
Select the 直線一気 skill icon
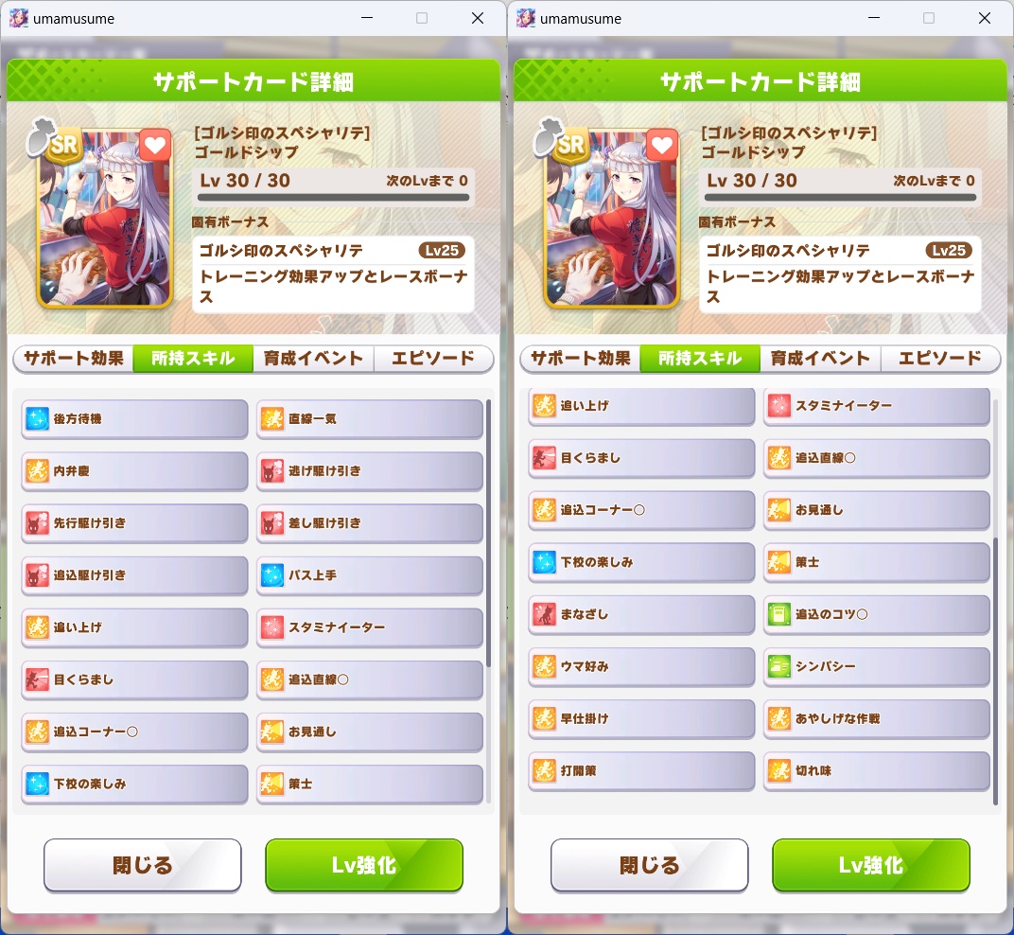click(x=272, y=419)
